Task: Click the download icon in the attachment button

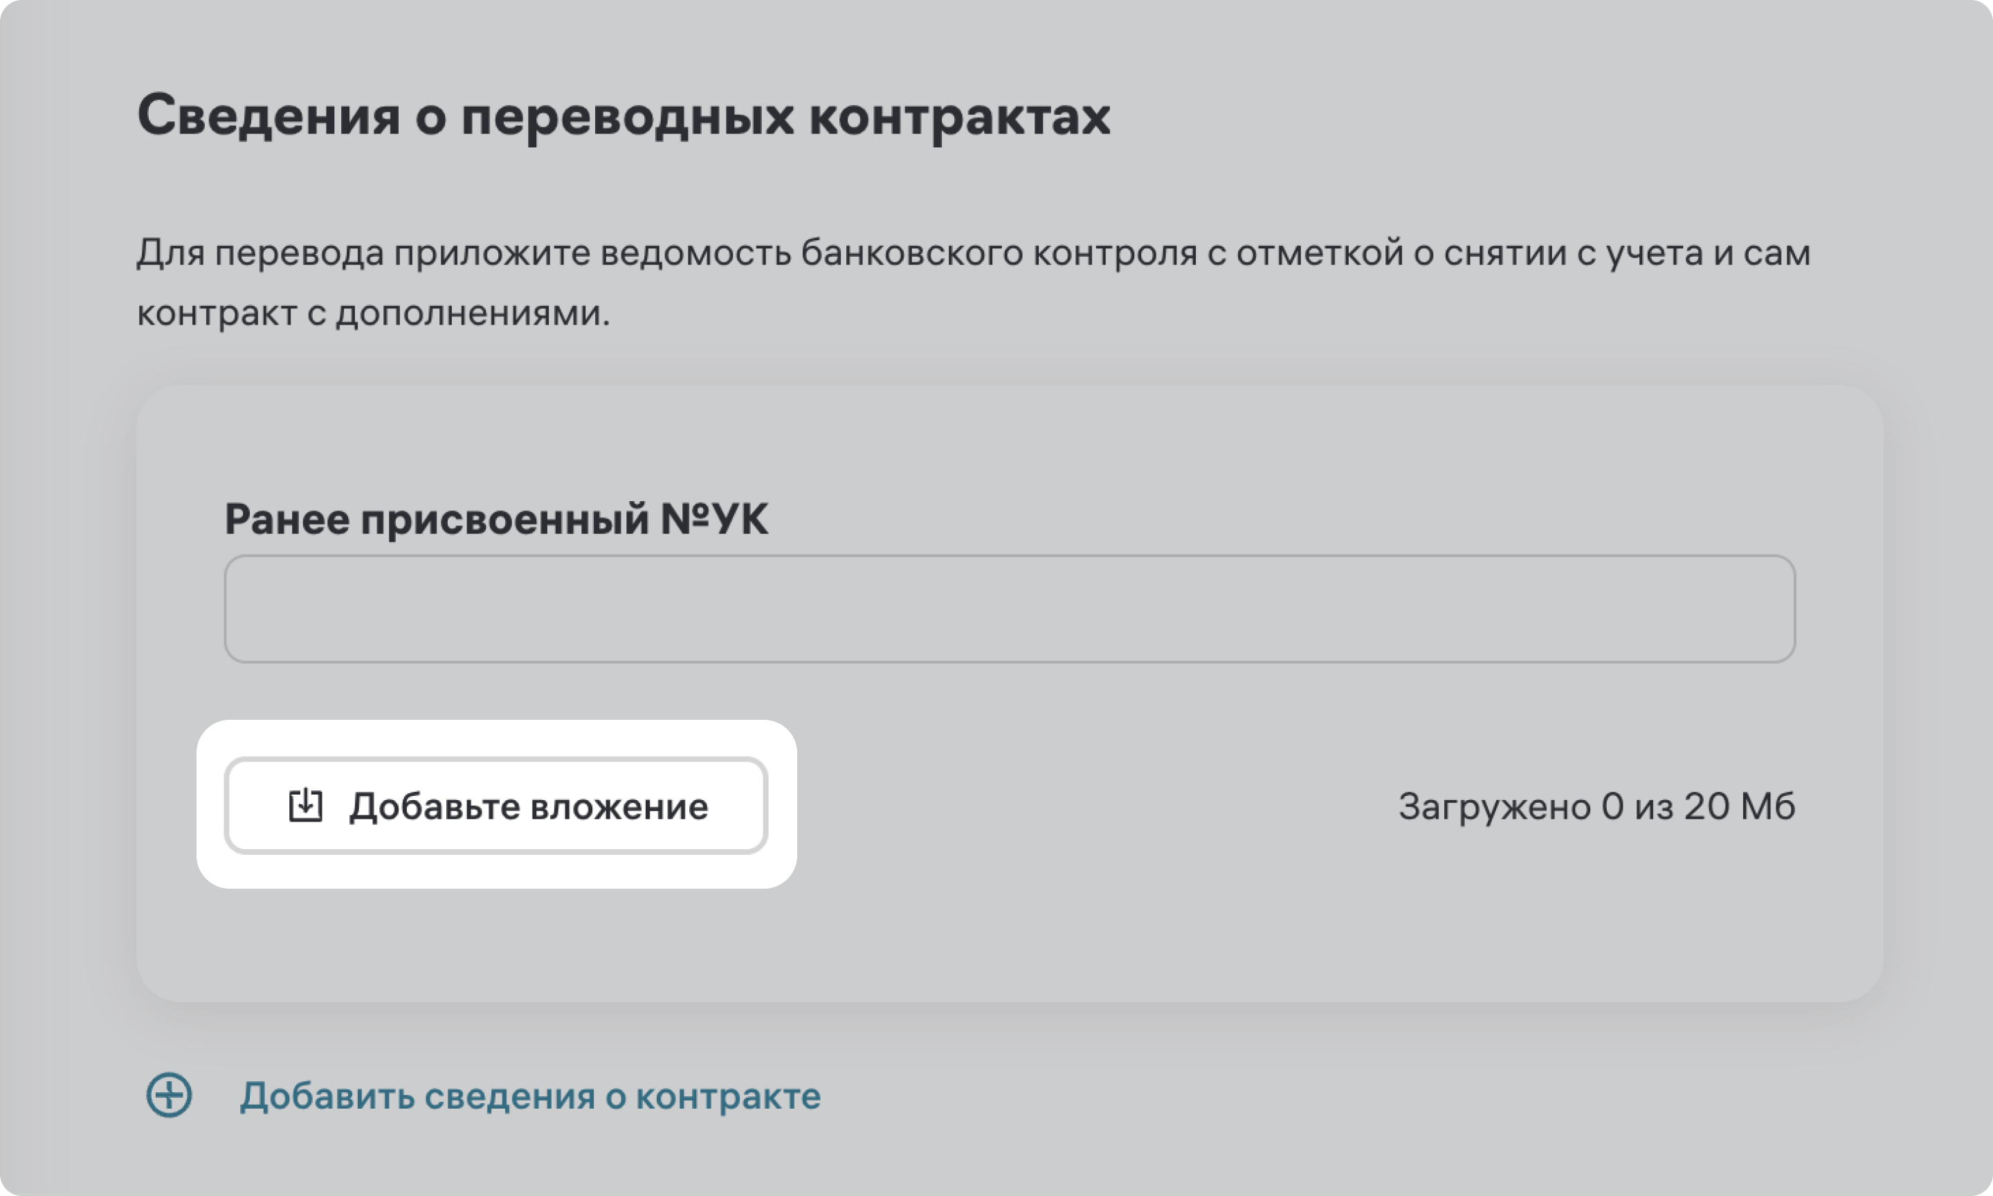Action: [x=305, y=805]
